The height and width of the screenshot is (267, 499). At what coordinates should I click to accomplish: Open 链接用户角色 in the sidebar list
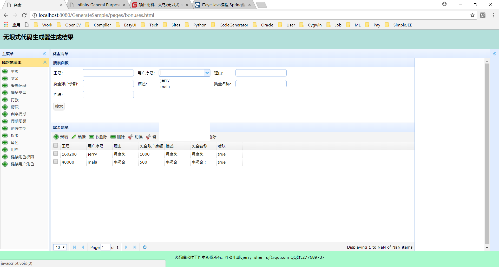pos(22,164)
